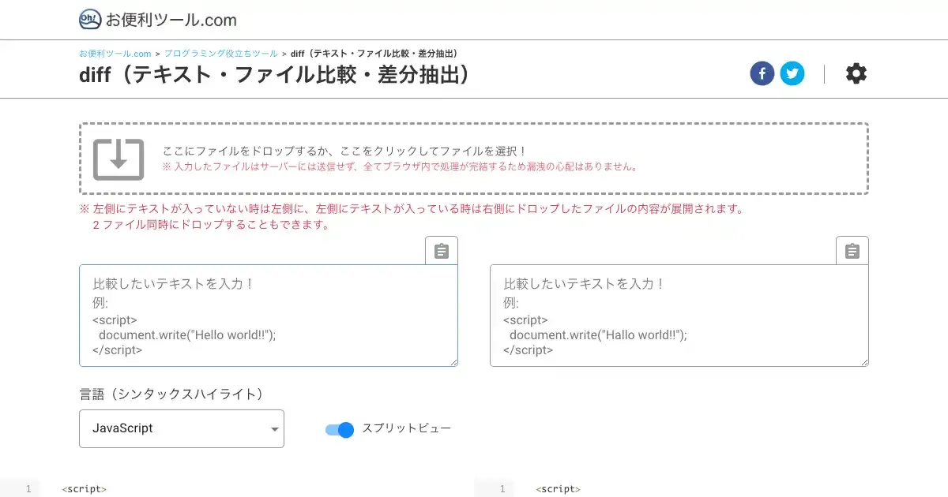Go to プログラミング役立ちツール breadcrumb
This screenshot has height=497, width=948.
[220, 54]
